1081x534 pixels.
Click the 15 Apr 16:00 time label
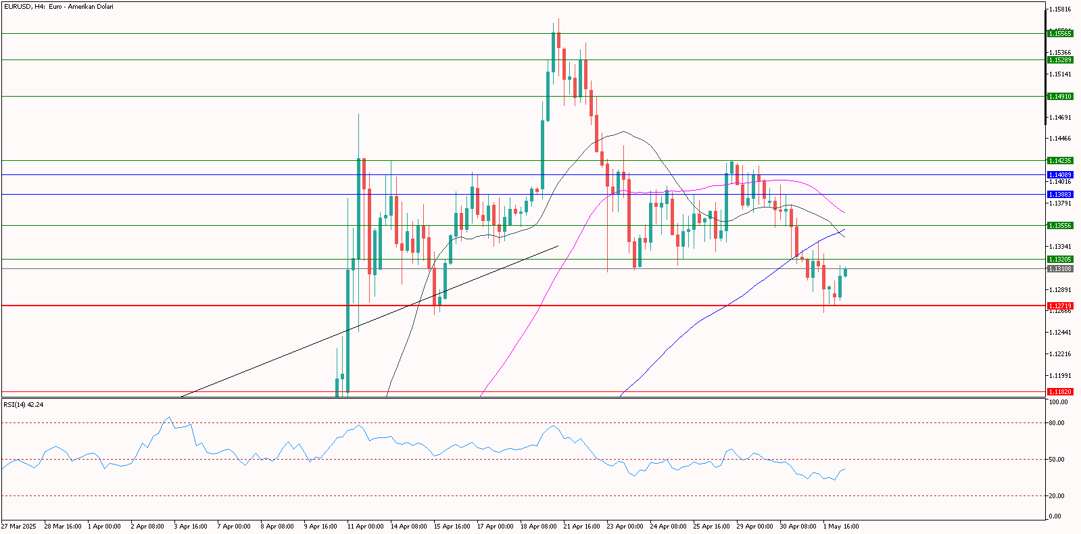pyautogui.click(x=452, y=527)
